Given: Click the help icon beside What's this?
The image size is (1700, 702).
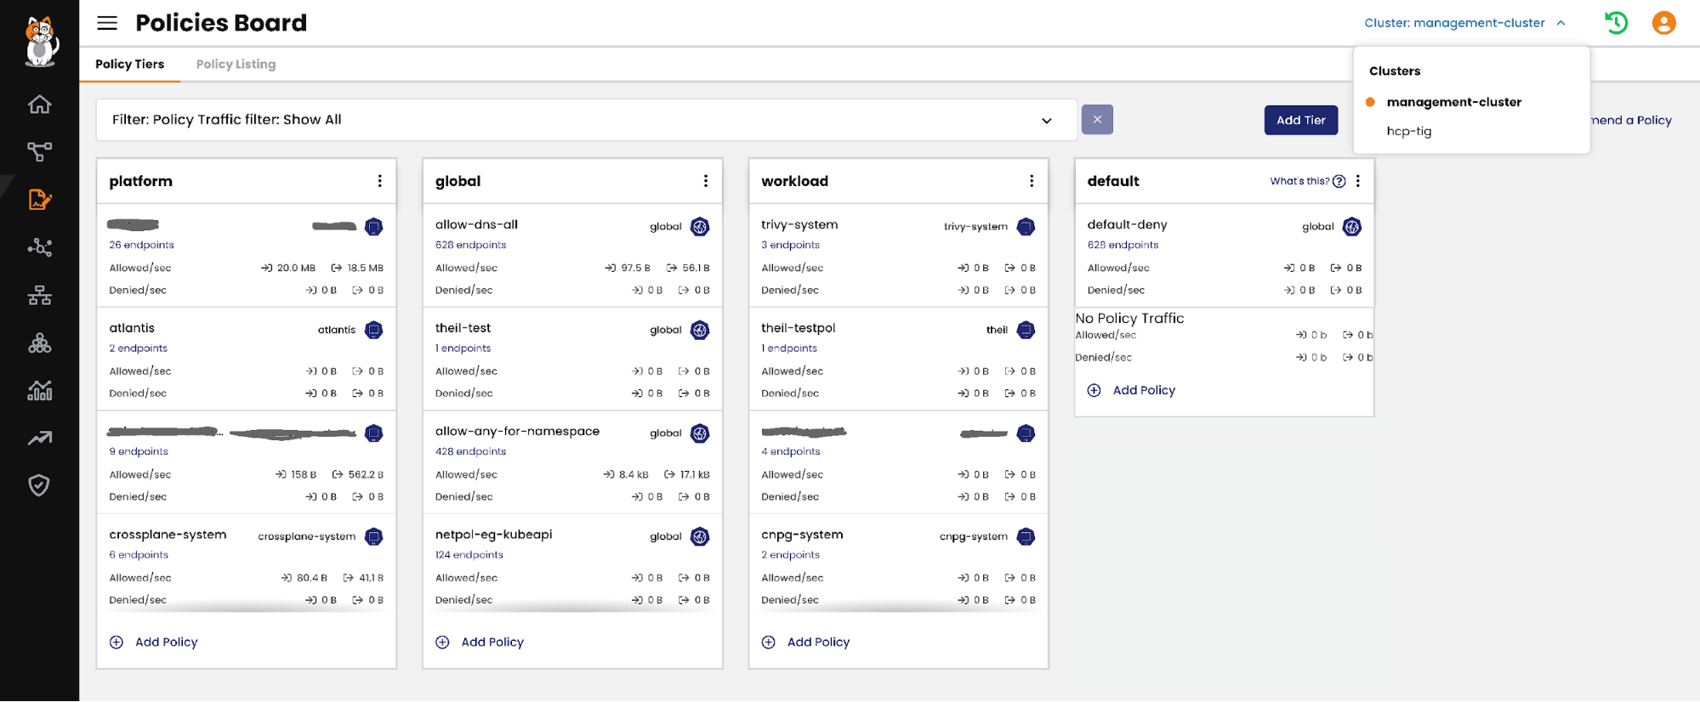Looking at the screenshot, I should pos(1339,181).
